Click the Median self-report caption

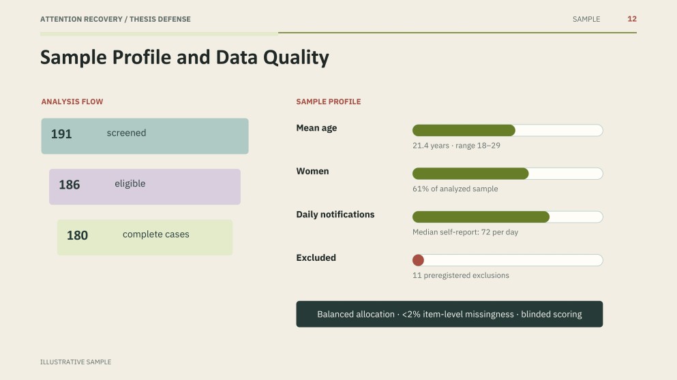point(465,232)
